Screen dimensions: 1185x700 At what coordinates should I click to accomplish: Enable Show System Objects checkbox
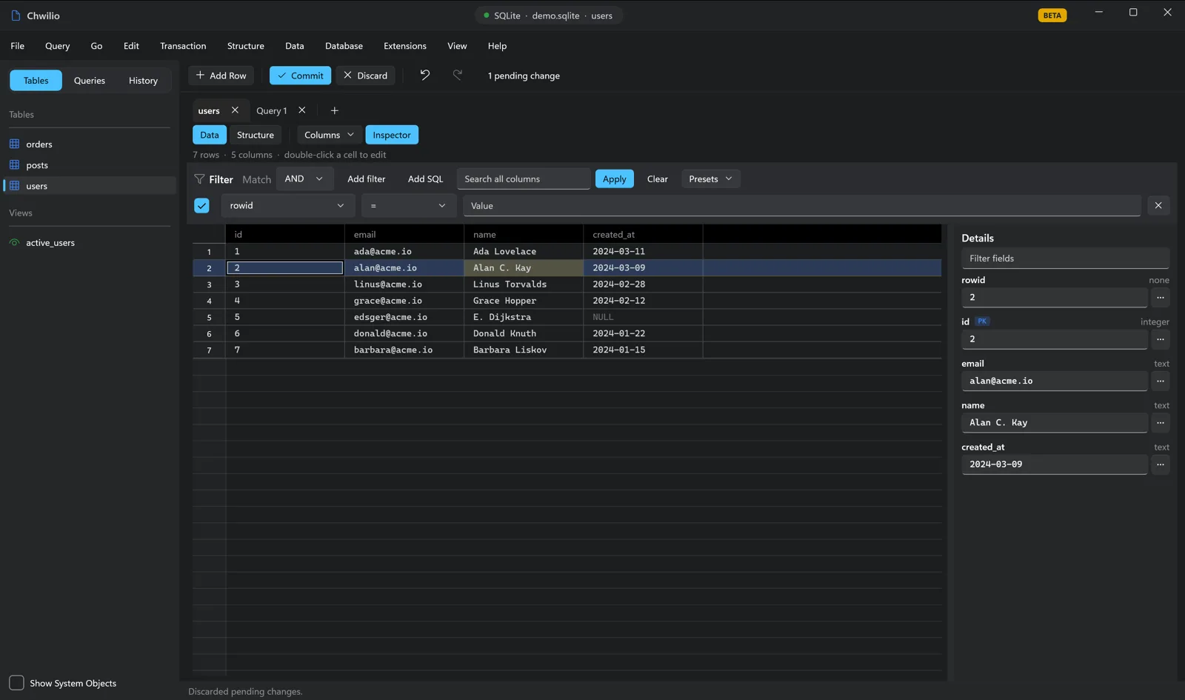tap(16, 683)
